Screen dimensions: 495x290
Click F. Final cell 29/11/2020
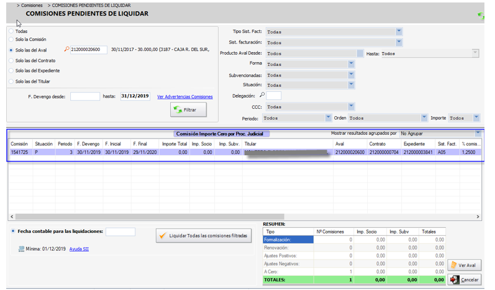145,152
